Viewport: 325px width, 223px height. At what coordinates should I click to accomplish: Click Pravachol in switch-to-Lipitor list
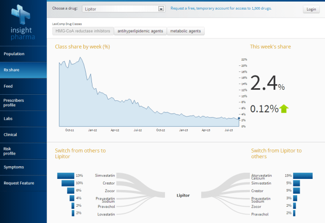pyautogui.click(x=106, y=206)
